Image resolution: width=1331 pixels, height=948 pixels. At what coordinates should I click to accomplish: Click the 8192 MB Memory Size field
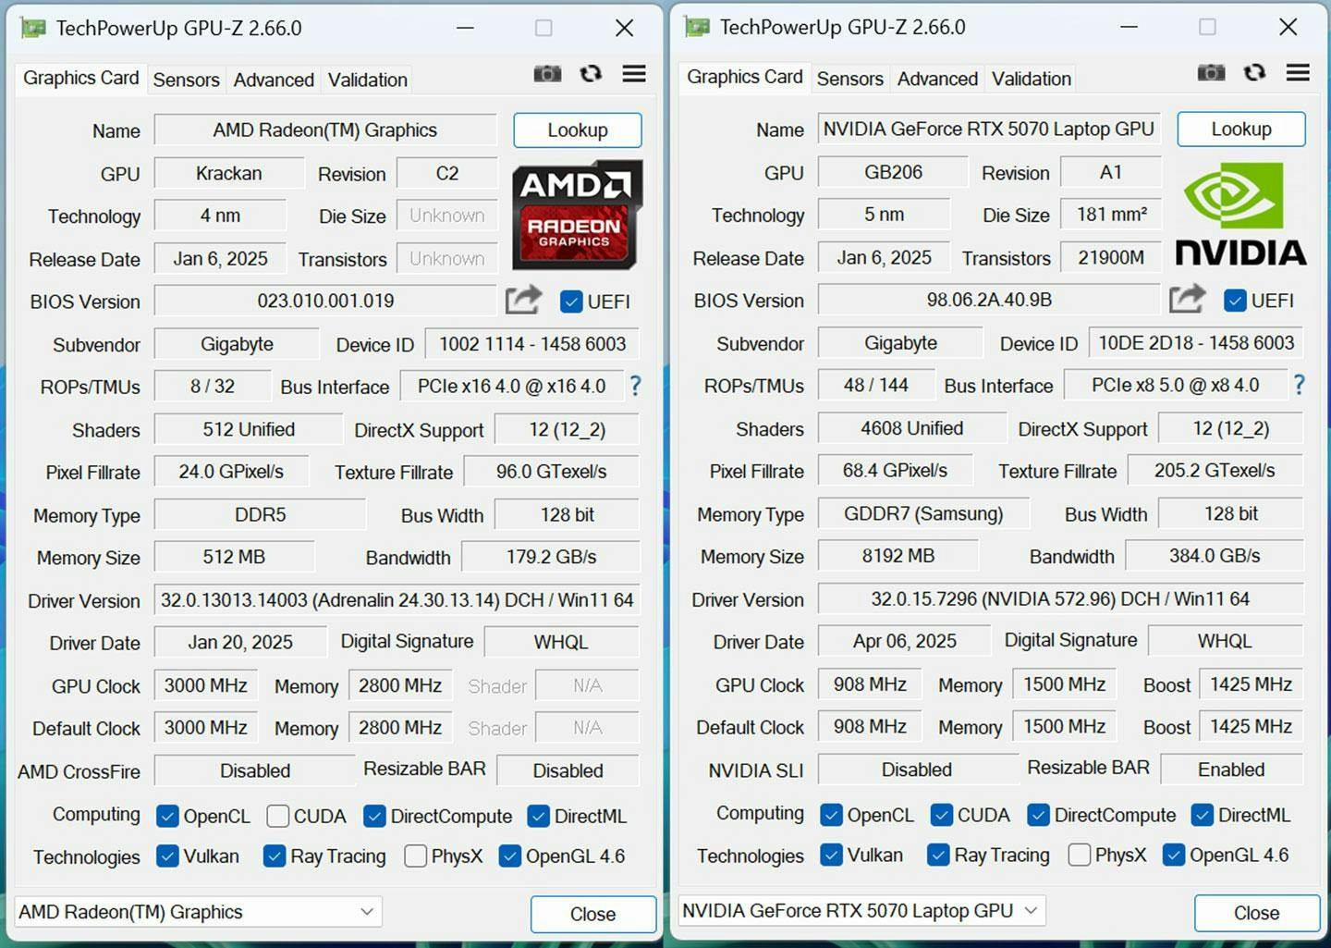pos(898,556)
